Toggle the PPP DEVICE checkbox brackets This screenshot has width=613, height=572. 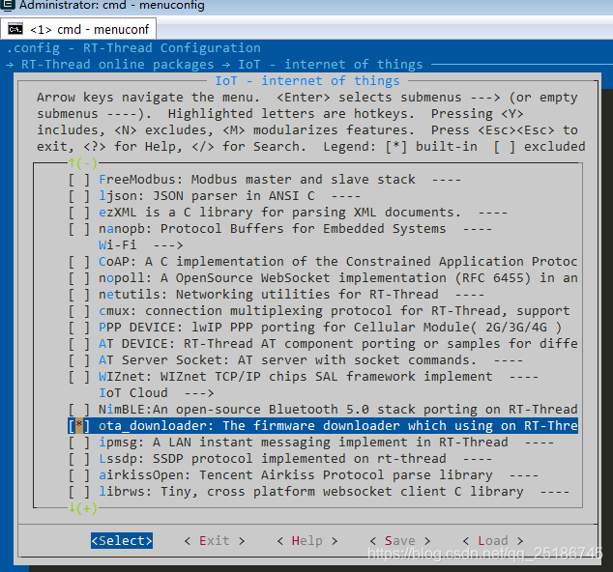coord(79,328)
